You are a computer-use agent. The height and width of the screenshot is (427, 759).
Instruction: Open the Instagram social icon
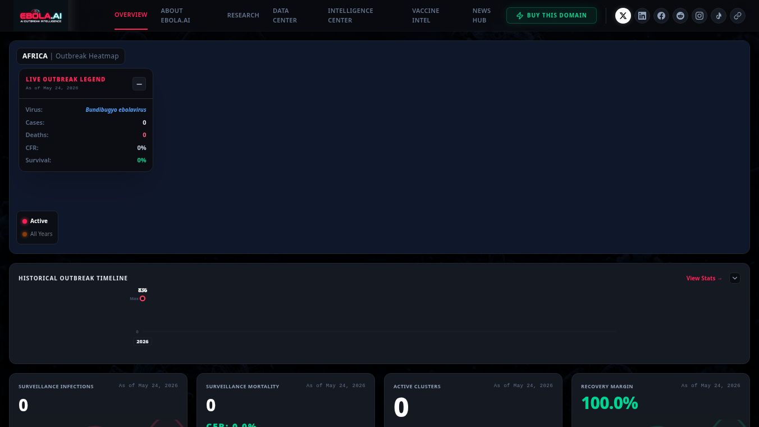tap(699, 16)
